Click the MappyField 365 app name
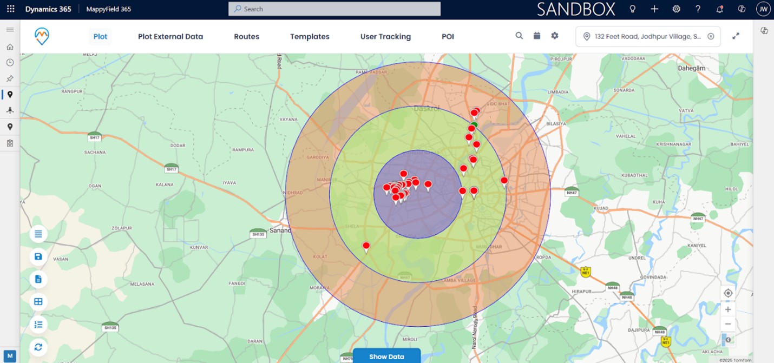The image size is (774, 363). coord(109,9)
